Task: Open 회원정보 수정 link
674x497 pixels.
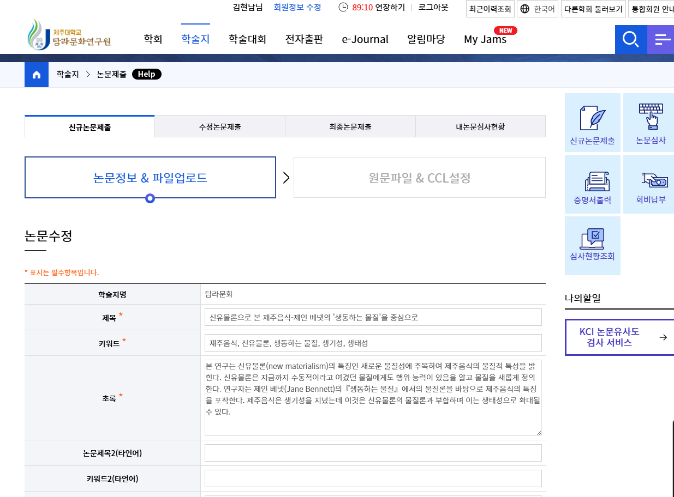Action: 297,8
